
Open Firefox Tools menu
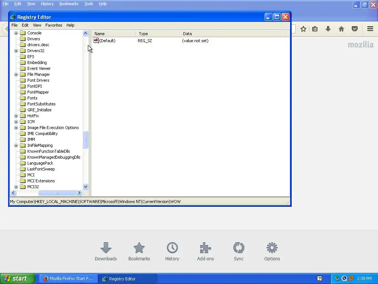coord(89,4)
